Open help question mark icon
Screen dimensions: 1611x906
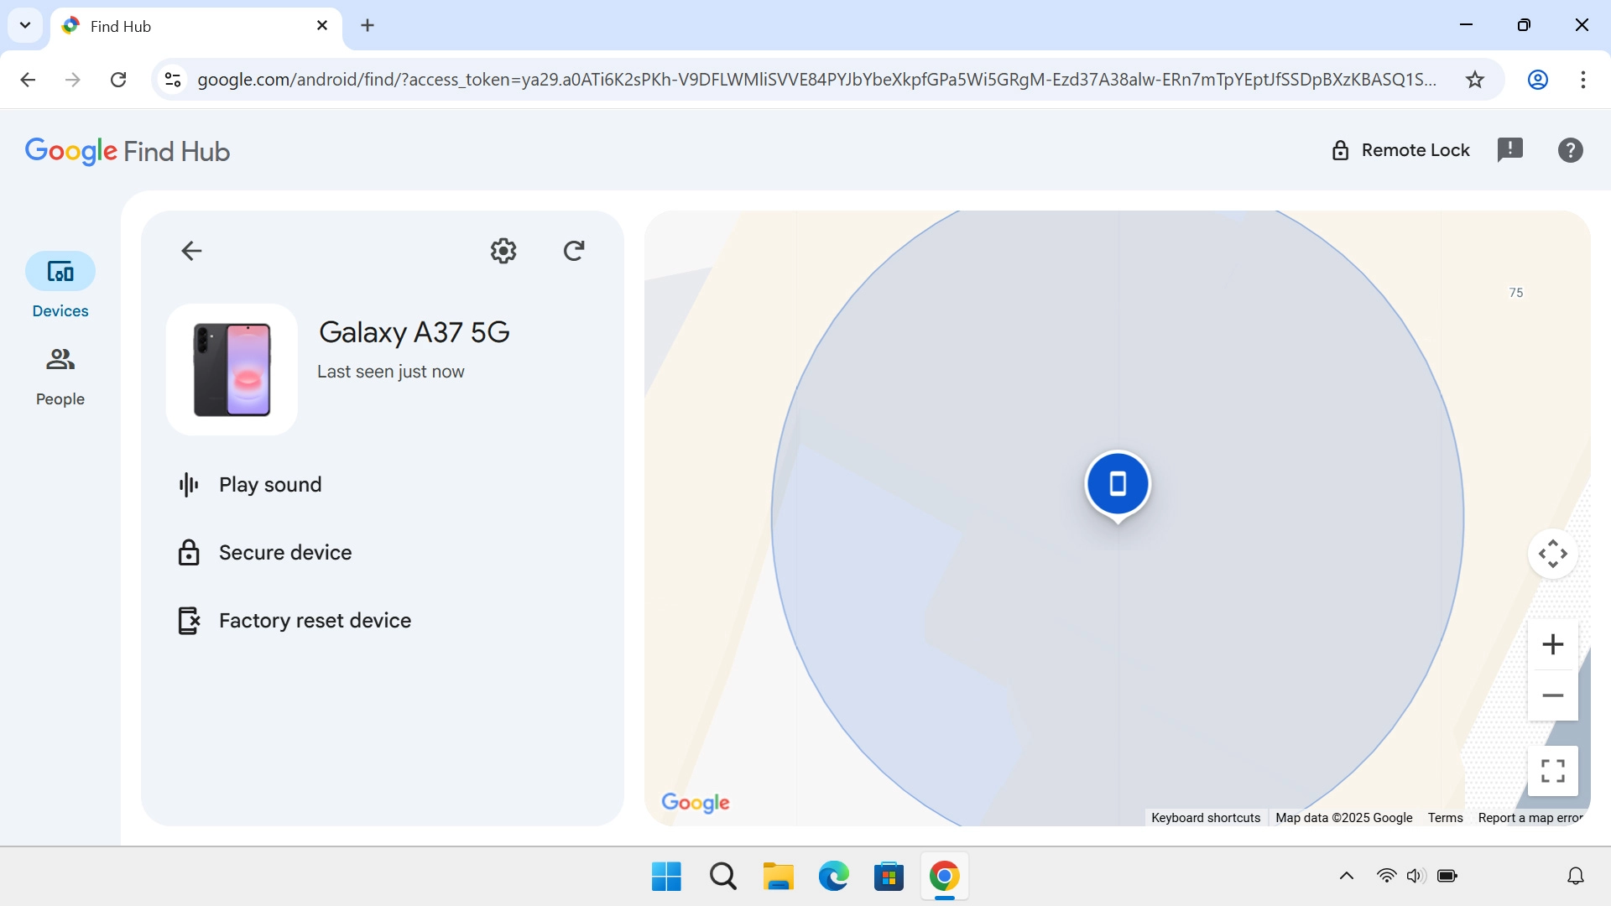[1571, 150]
